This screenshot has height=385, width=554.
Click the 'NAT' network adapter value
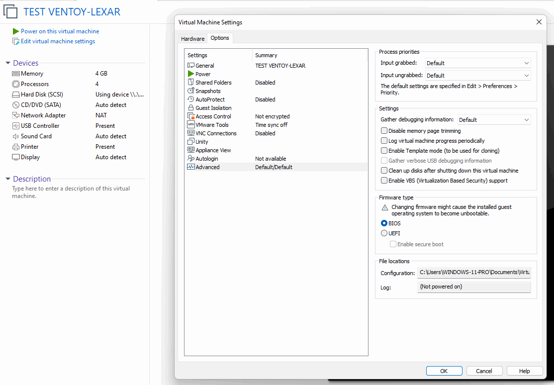[101, 115]
